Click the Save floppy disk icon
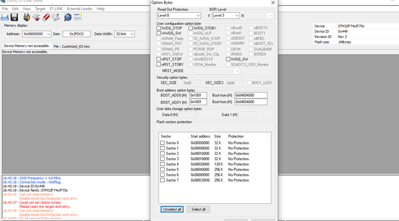Screen dimensions: 399x221 [14, 17]
